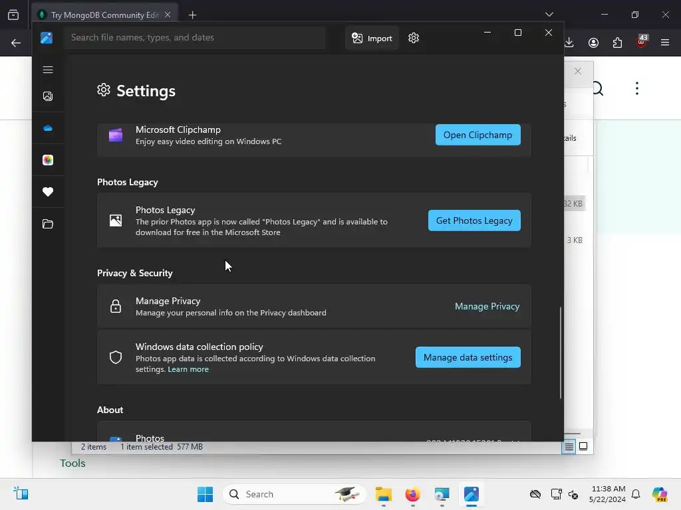Screen dimensions: 681x510
Task: Go back in the browser
Action: click(x=16, y=43)
